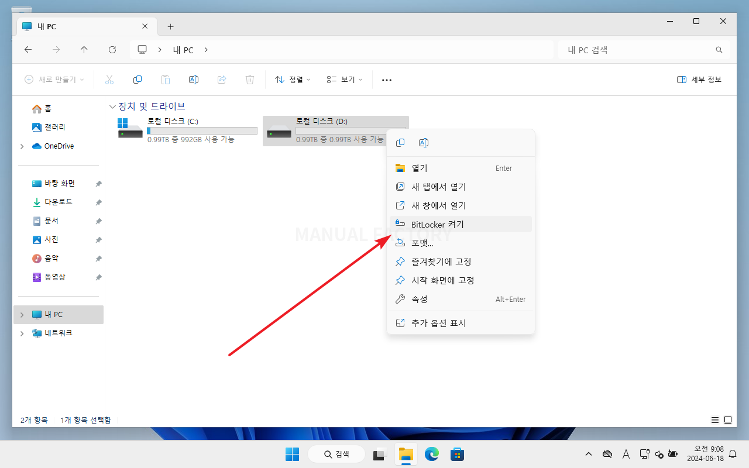Refresh the current folder view
Viewport: 749px width, 468px height.
pyautogui.click(x=112, y=50)
